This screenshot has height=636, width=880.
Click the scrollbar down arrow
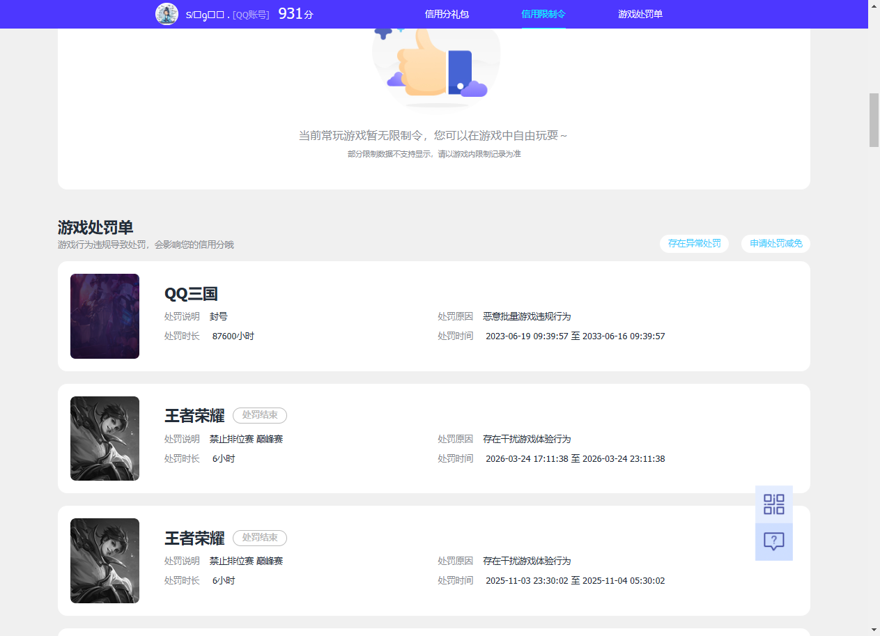tap(874, 630)
